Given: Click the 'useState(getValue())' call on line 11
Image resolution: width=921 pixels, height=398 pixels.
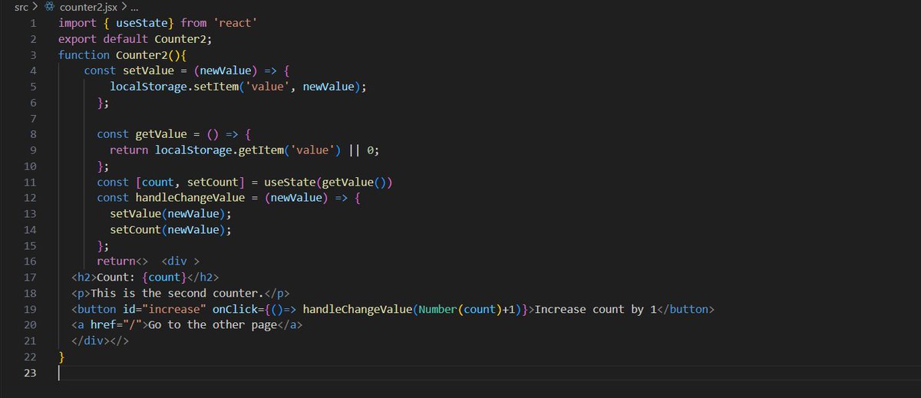Looking at the screenshot, I should pos(328,182).
